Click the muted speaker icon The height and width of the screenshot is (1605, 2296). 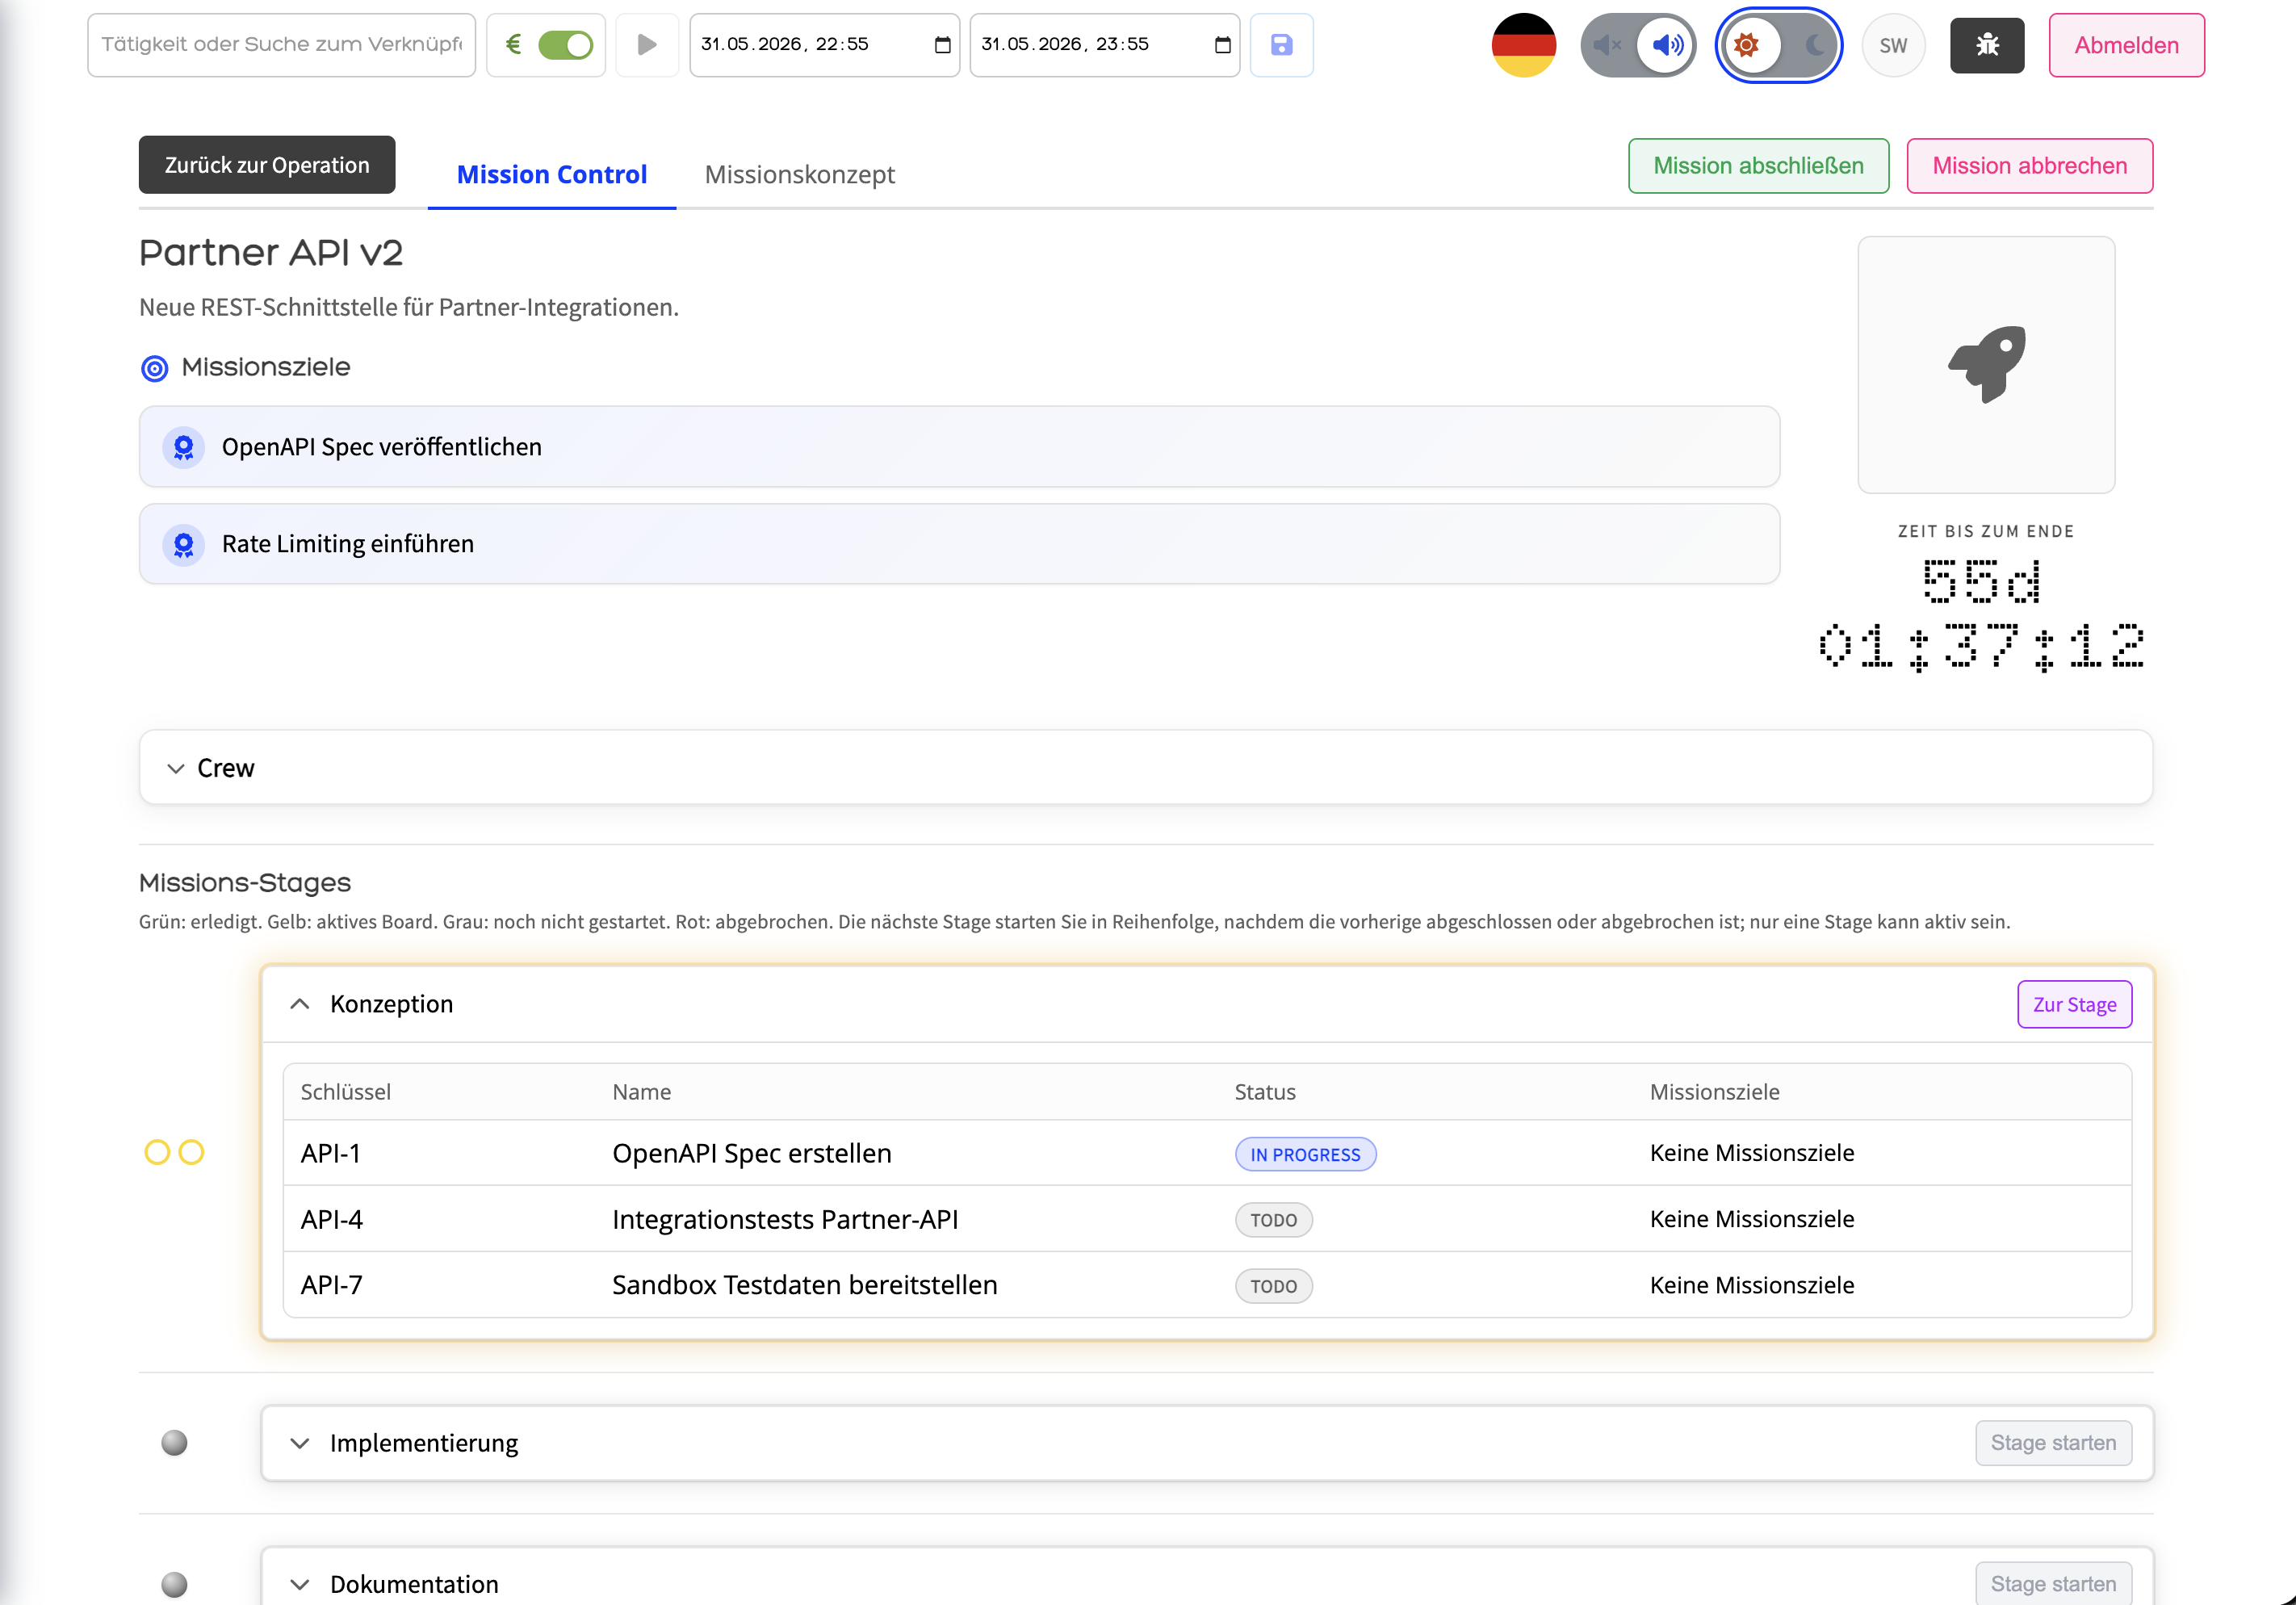1607,45
